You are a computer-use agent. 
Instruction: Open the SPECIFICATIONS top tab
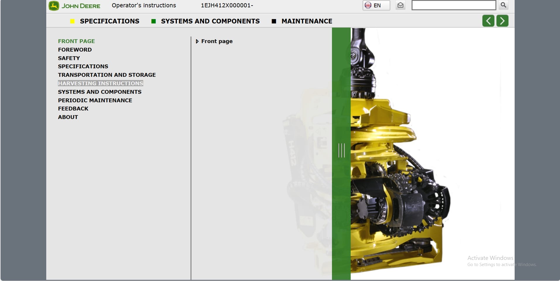(109, 21)
